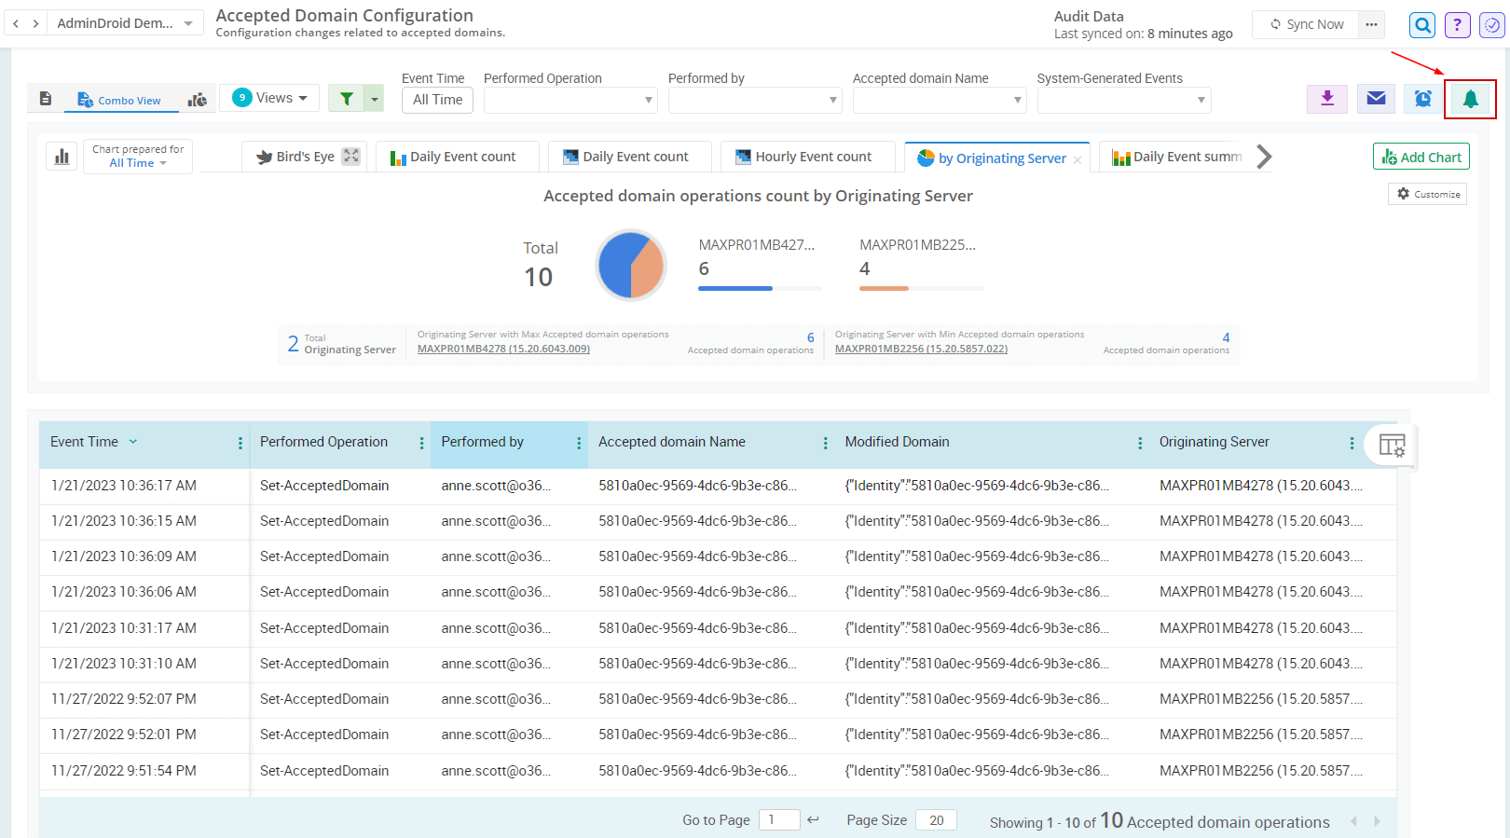Click the orange pie chart slice
The height and width of the screenshot is (838, 1510).
(x=648, y=268)
